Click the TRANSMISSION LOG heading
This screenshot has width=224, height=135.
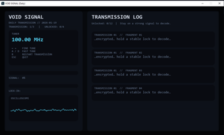click(x=117, y=17)
